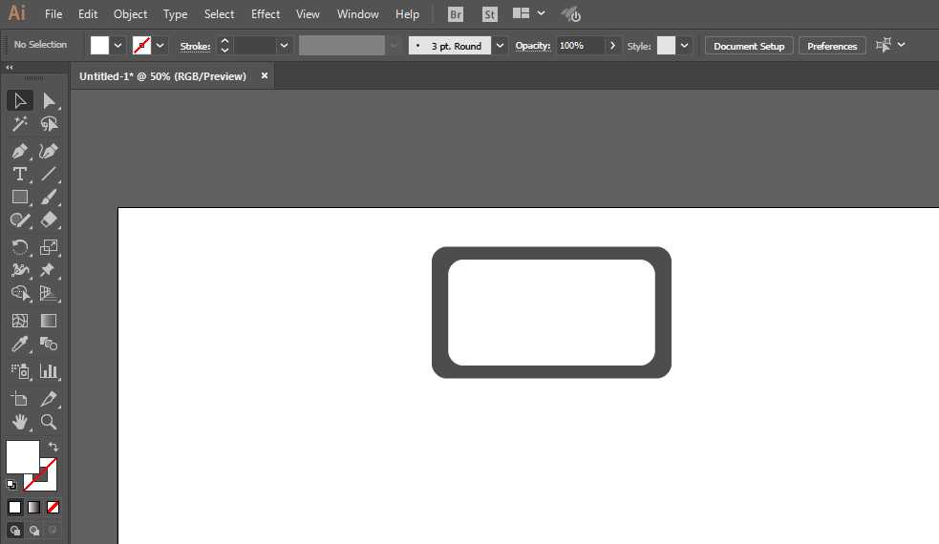
Task: Click the Document Setup button
Action: click(x=748, y=46)
